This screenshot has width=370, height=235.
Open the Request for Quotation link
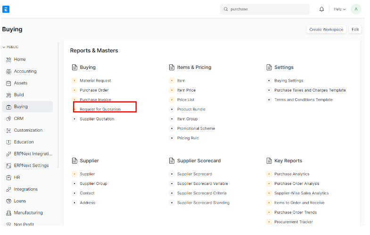pyautogui.click(x=100, y=109)
